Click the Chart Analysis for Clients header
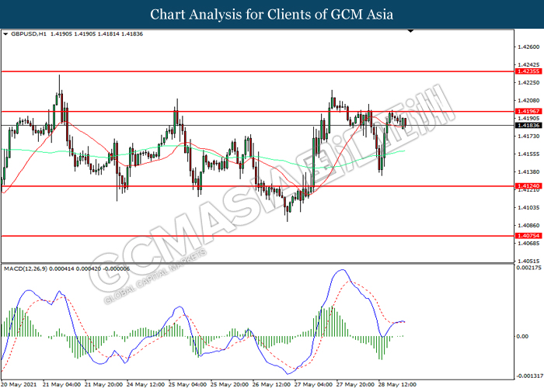The height and width of the screenshot is (388, 544). pos(272,15)
